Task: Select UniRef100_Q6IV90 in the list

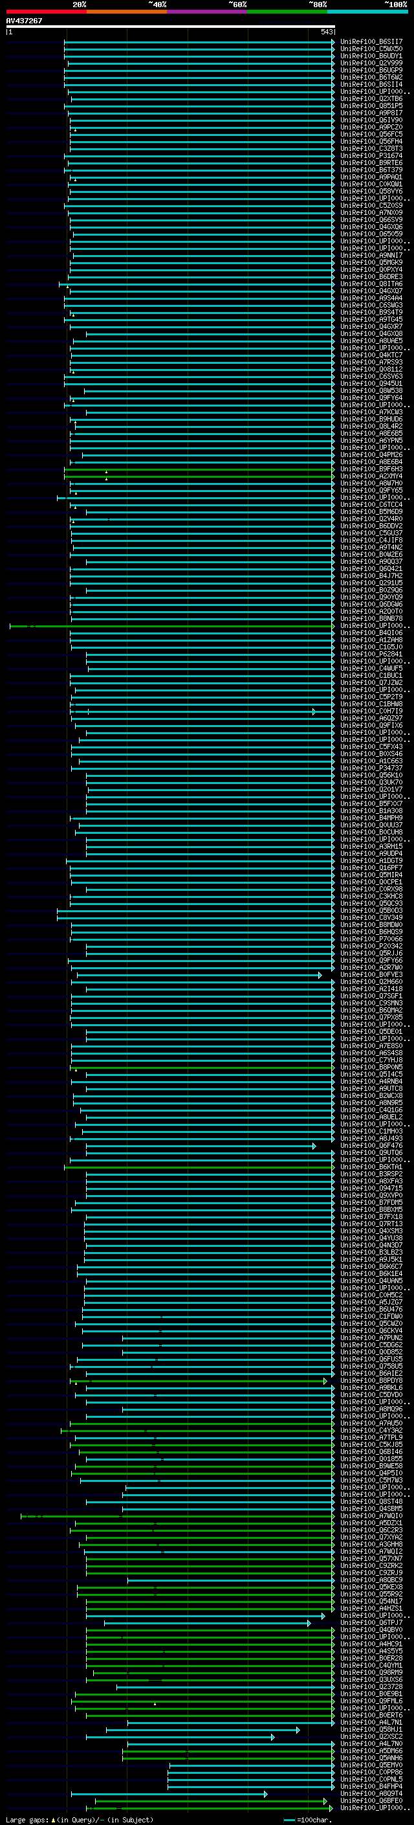Action: pyautogui.click(x=371, y=120)
